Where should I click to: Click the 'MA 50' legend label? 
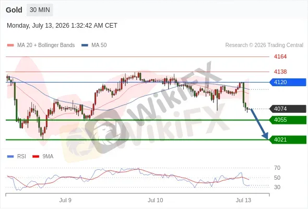point(99,45)
